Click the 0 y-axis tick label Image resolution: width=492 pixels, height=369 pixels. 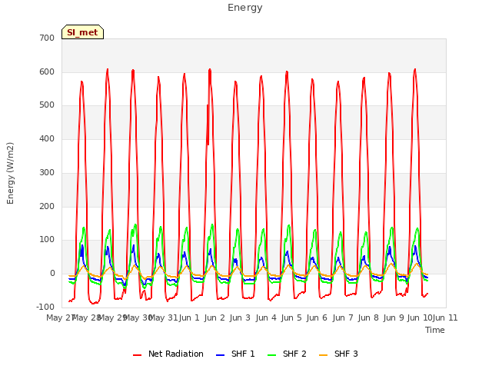(x=52, y=274)
